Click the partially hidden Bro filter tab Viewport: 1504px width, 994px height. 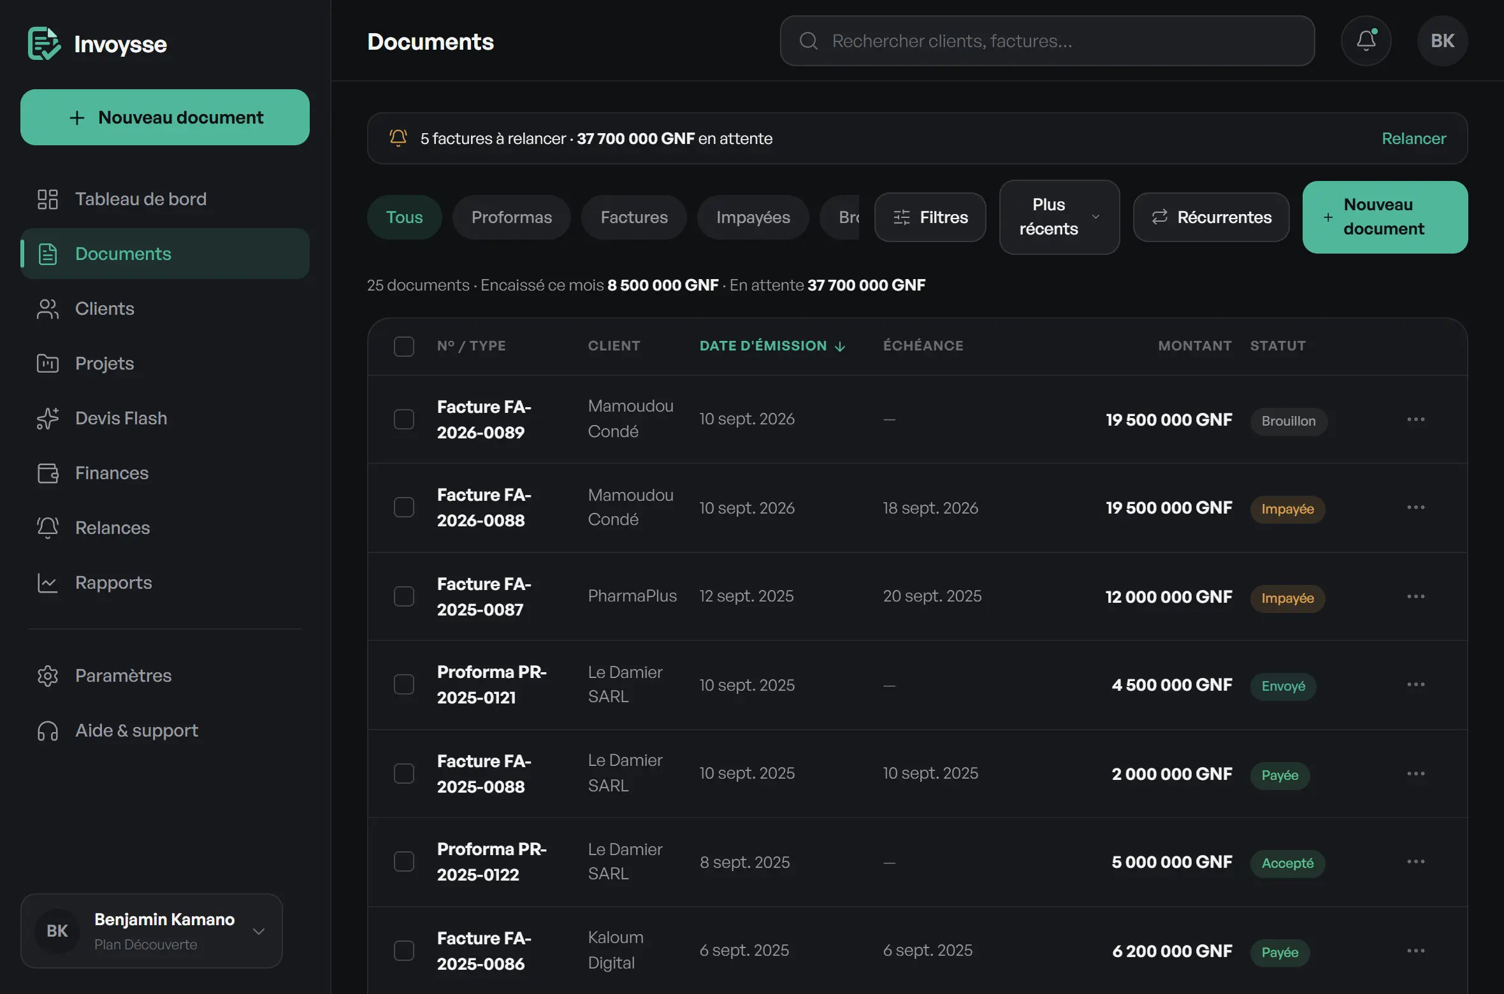click(x=841, y=217)
